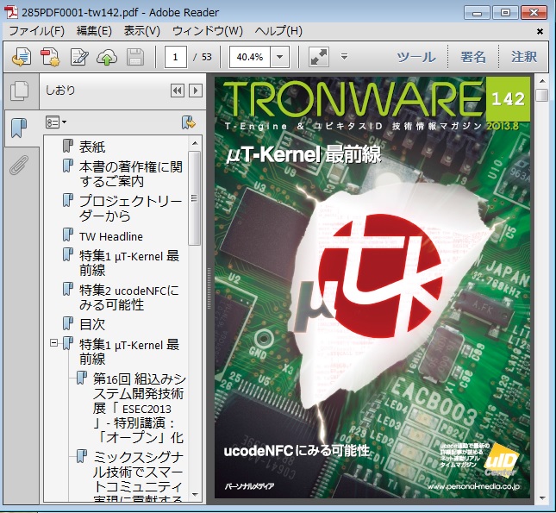Click the find current bookmark icon
Image resolution: width=556 pixels, height=513 pixels.
coord(189,122)
